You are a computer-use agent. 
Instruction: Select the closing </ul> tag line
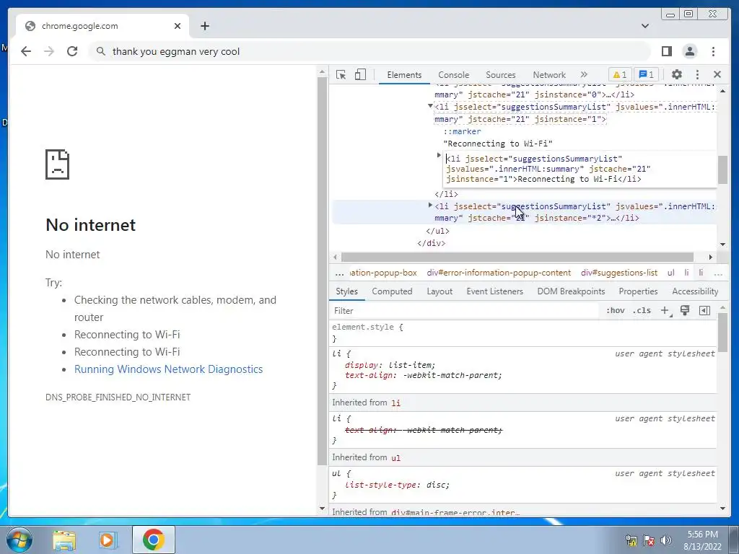pyautogui.click(x=437, y=231)
